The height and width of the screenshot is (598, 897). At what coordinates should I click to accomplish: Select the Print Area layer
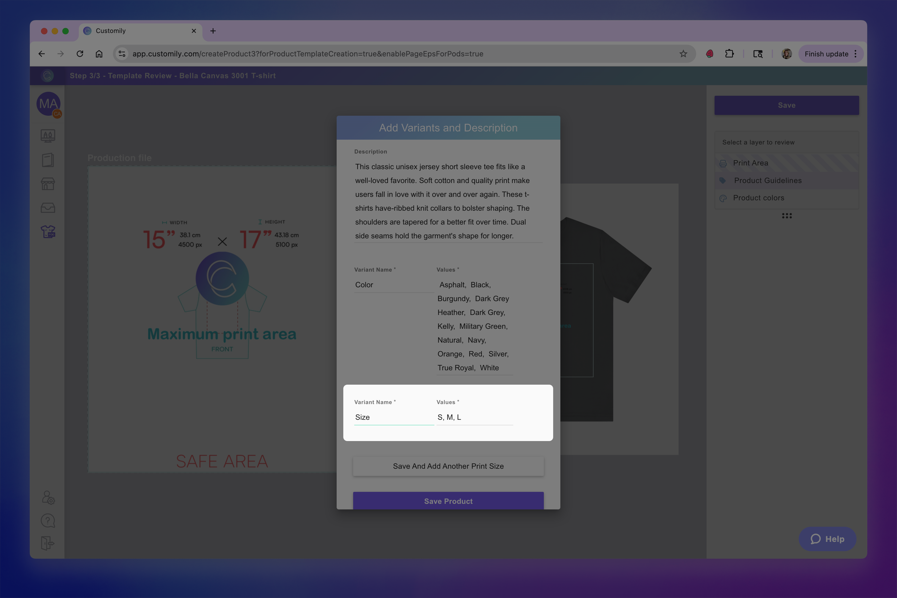pyautogui.click(x=750, y=163)
